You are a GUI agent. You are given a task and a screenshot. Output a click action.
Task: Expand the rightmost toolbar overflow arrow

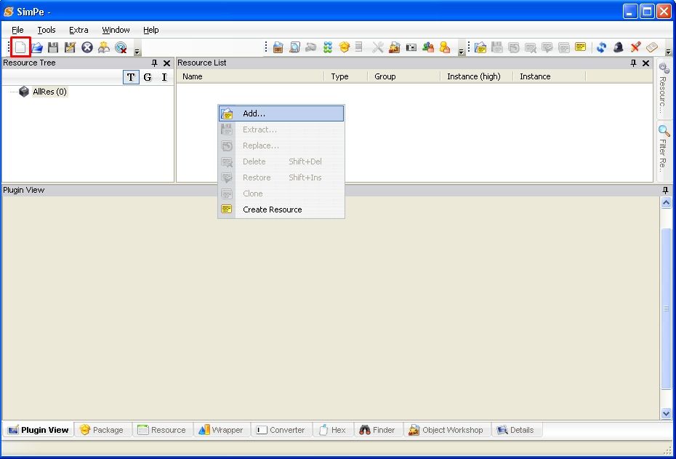[668, 52]
